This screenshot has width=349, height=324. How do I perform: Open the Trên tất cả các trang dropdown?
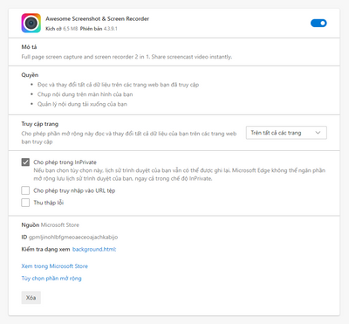(x=286, y=133)
